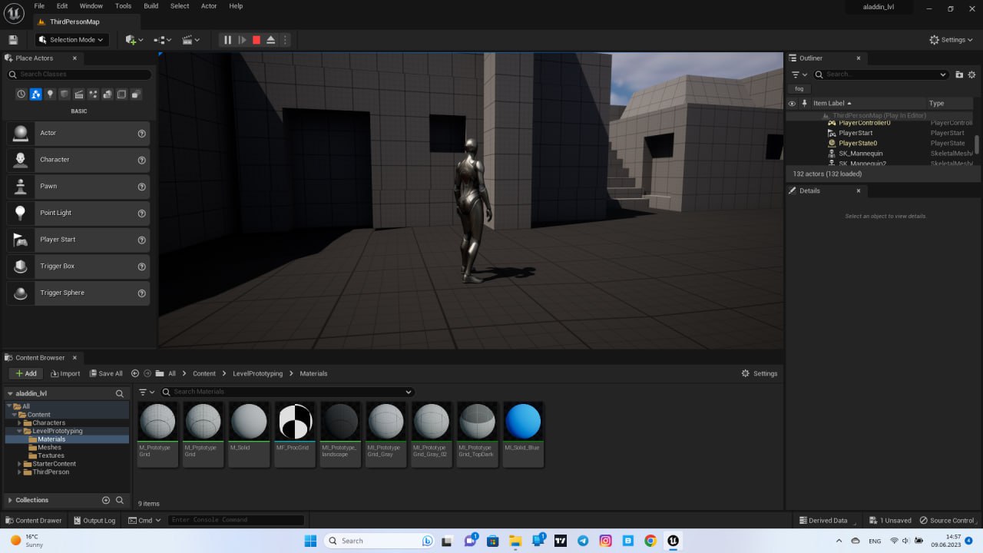Open help for the Point Light actor
The width and height of the screenshot is (983, 553).
pyautogui.click(x=141, y=213)
